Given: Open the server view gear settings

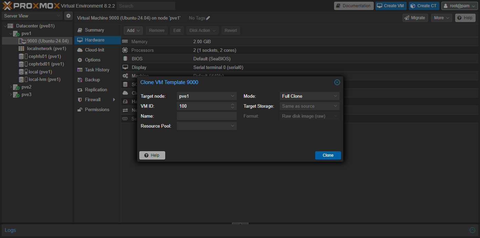Looking at the screenshot, I should click(68, 16).
